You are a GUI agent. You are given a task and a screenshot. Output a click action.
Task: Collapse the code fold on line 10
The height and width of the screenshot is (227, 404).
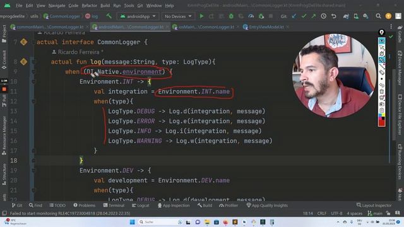click(x=33, y=81)
